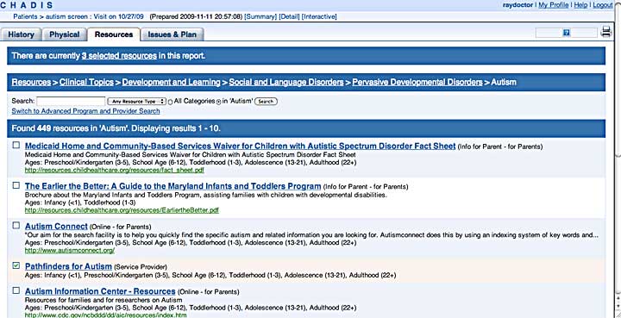The width and height of the screenshot is (621, 318).
Task: Open the EarliertheBetter.pdf URL link
Action: coord(122,210)
